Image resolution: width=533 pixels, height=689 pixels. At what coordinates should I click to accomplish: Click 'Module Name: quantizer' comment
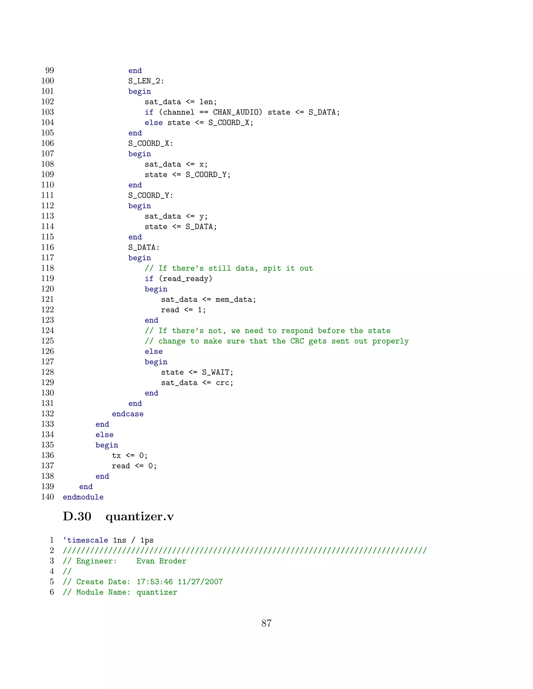coord(120,592)
